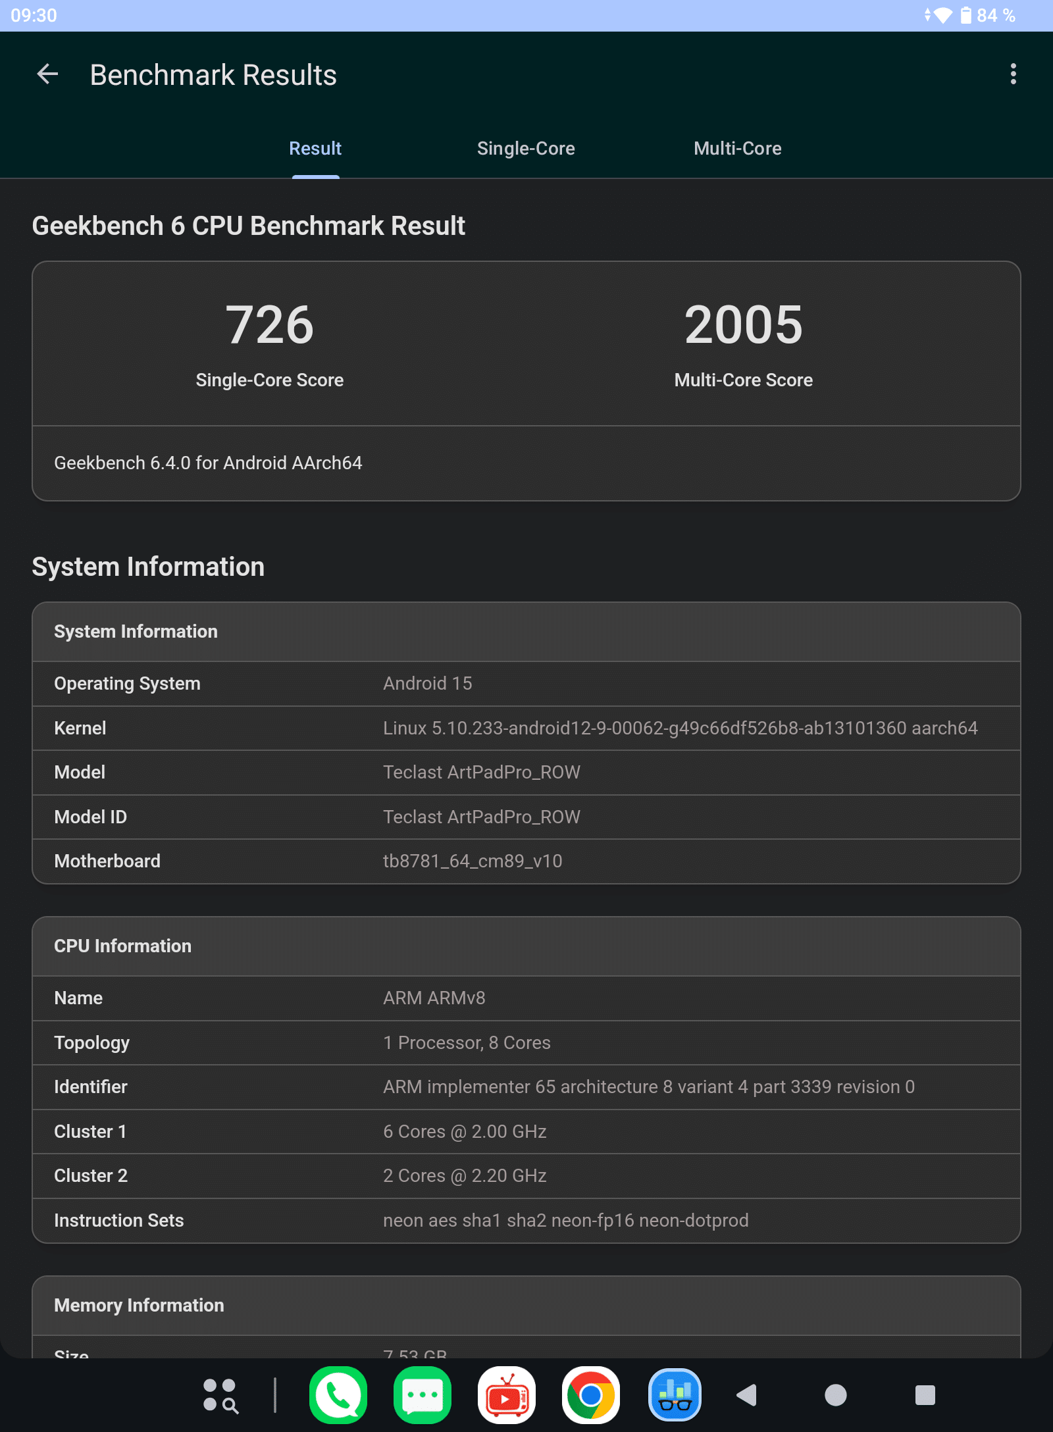Open Geekbench app icon in dock
The width and height of the screenshot is (1053, 1432).
tap(675, 1395)
